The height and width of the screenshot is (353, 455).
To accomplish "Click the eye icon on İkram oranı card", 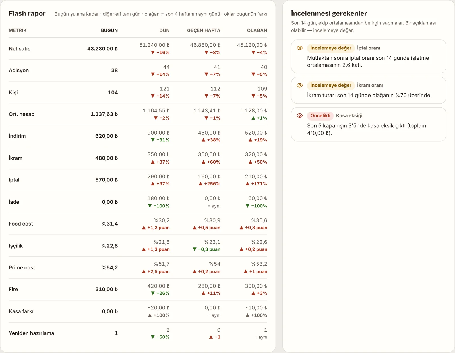I will tap(299, 85).
